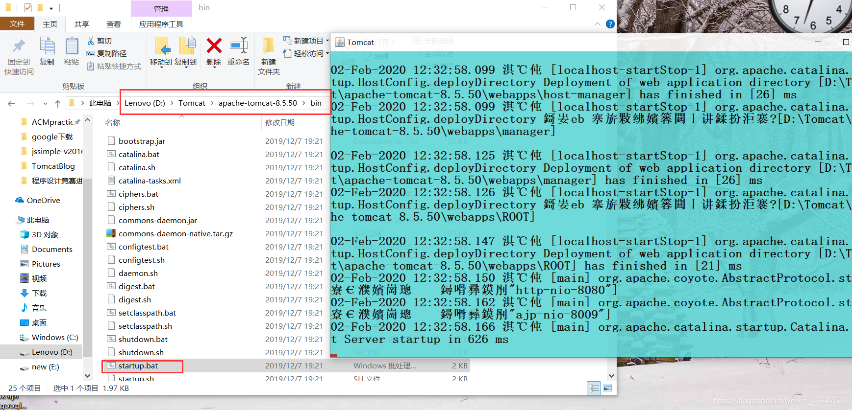Open new (E:) drive in sidebar
The image size is (852, 410).
39,366
